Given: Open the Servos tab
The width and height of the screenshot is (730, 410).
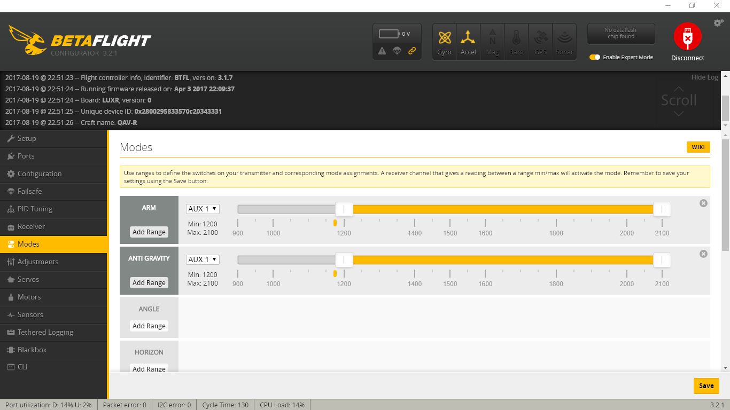Looking at the screenshot, I should pyautogui.click(x=53, y=279).
